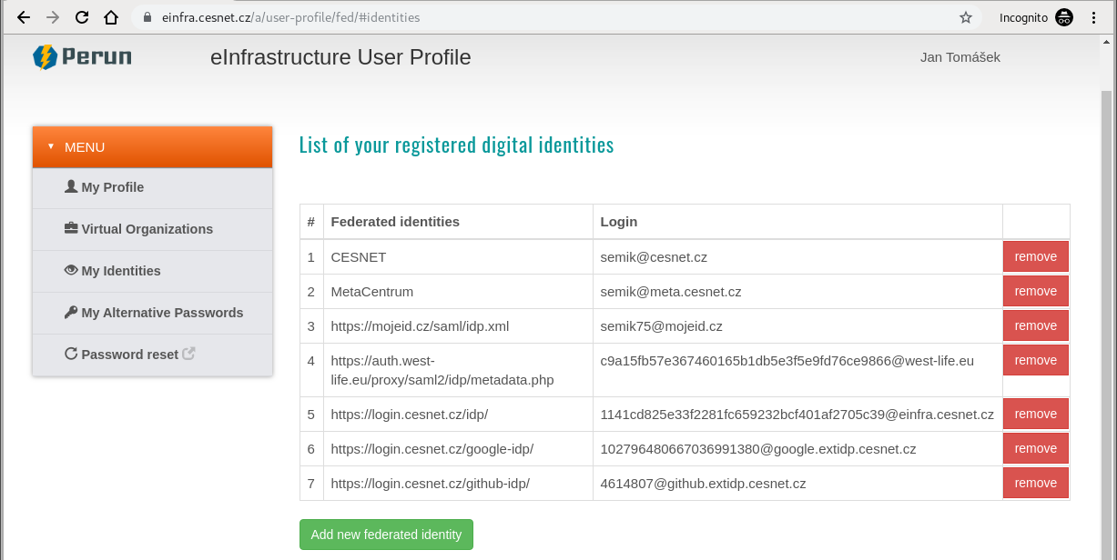Click the browser forward arrow
This screenshot has width=1117, height=560.
point(53,17)
